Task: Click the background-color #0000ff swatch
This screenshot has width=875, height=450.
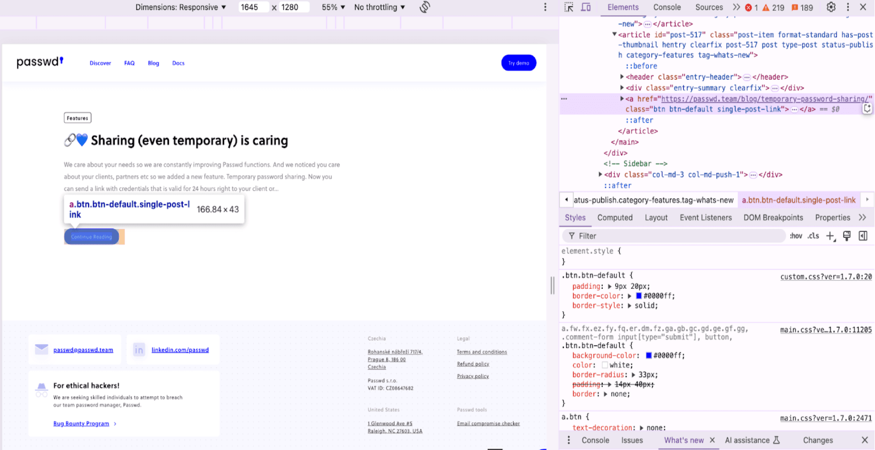Action: [x=648, y=355]
